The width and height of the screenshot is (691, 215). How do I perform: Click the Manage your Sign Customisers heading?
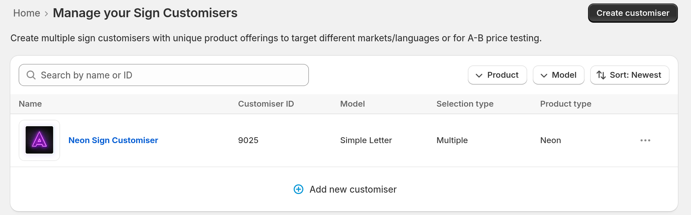145,13
